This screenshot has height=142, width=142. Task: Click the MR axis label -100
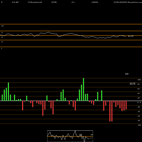pyautogui.click(x=139, y=125)
